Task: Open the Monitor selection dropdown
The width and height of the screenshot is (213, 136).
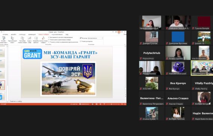Action: (x=95, y=38)
